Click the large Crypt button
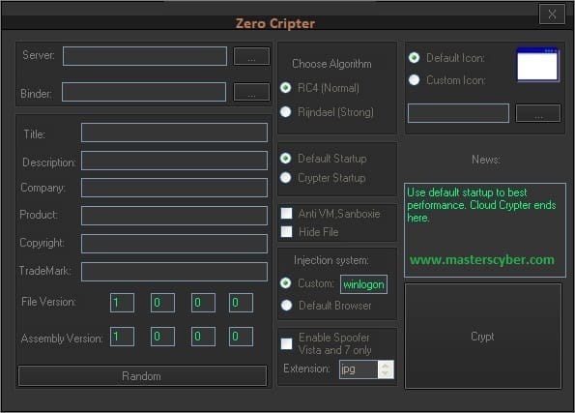The height and width of the screenshot is (413, 575). pyautogui.click(x=483, y=336)
